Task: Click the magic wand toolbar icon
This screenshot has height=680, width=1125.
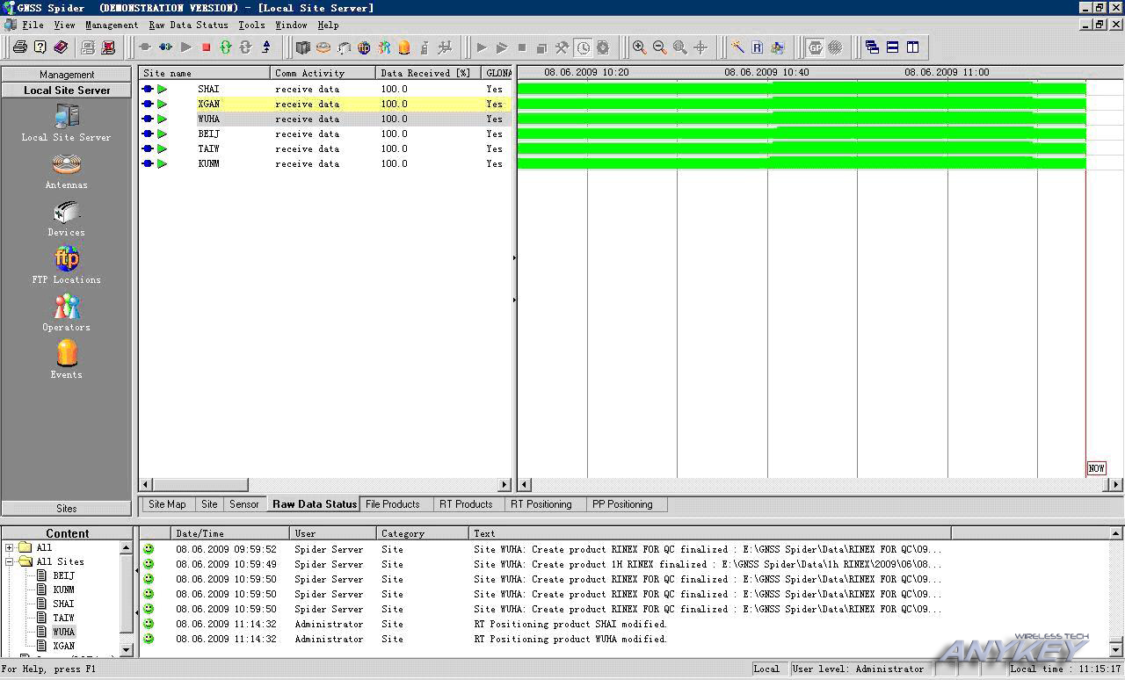Action: pos(737,47)
